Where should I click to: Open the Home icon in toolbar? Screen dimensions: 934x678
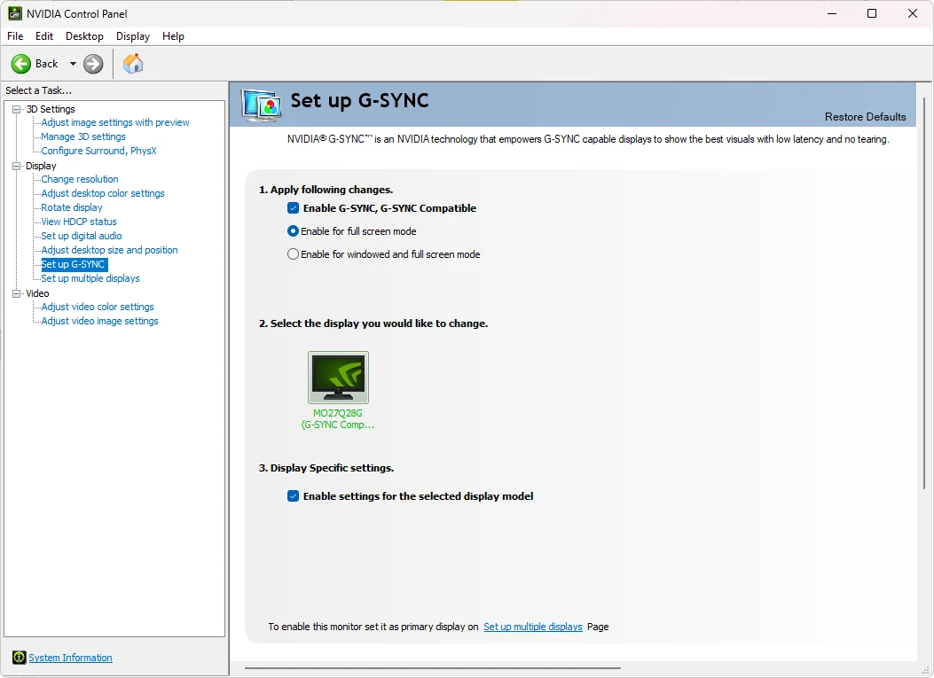coord(133,63)
